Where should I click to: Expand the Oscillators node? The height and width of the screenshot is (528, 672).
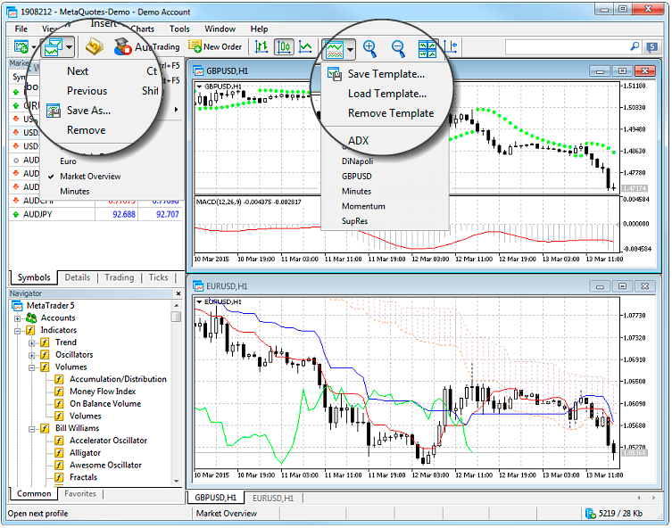[x=32, y=356]
